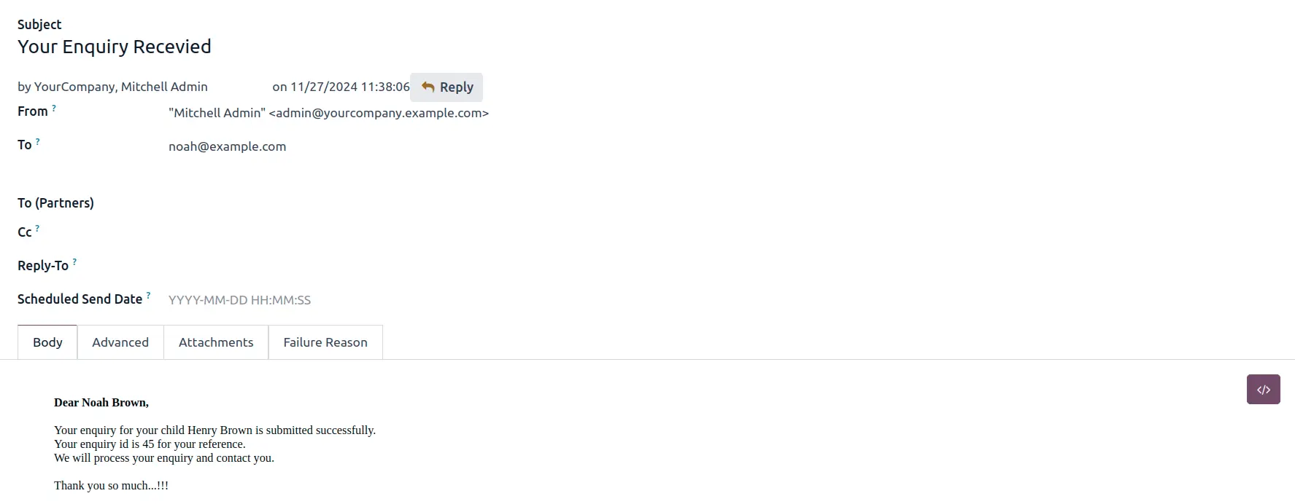Open the Advanced tab
This screenshot has width=1295, height=504.
pos(120,342)
